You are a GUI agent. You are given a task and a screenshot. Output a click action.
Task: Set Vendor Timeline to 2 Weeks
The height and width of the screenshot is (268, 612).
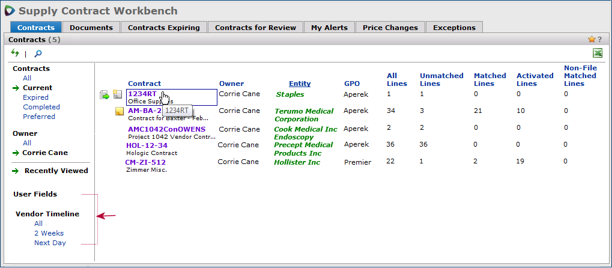(49, 233)
